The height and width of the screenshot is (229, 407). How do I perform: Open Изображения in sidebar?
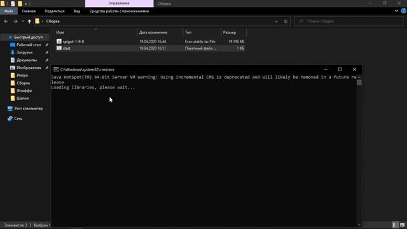29,68
